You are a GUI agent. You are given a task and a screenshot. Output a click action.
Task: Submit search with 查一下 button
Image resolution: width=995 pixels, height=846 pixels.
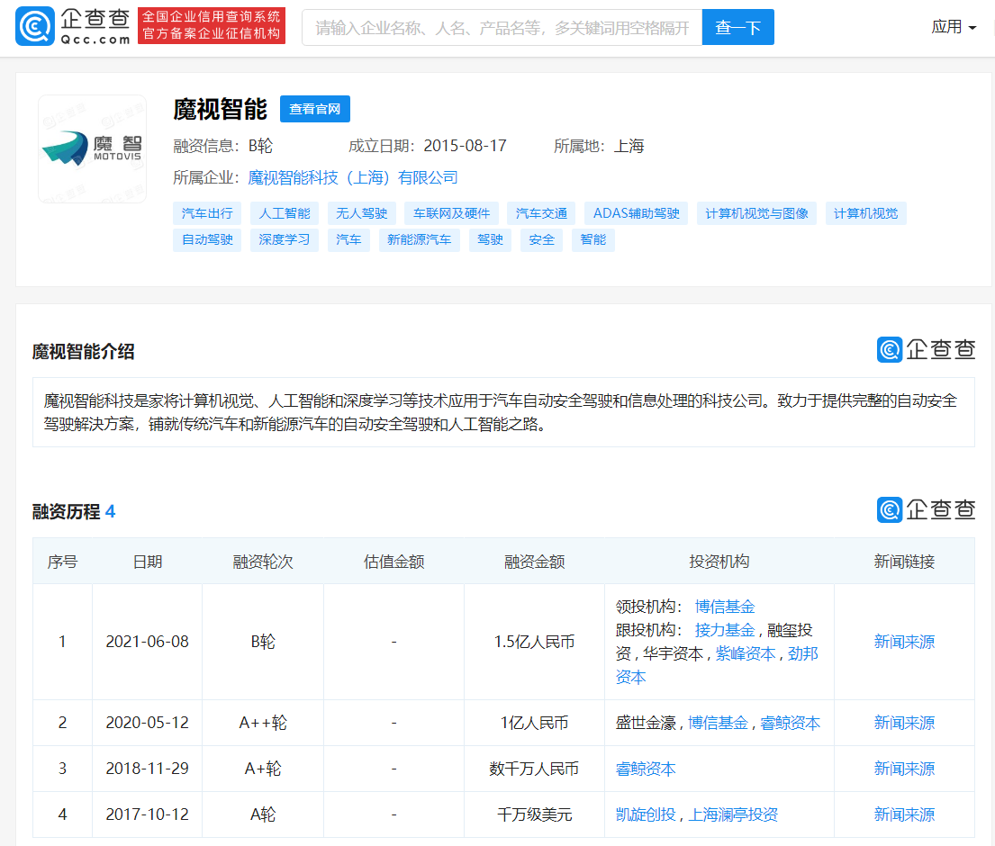(738, 27)
